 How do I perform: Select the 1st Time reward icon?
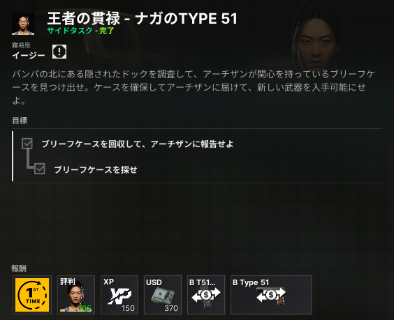tap(32, 295)
